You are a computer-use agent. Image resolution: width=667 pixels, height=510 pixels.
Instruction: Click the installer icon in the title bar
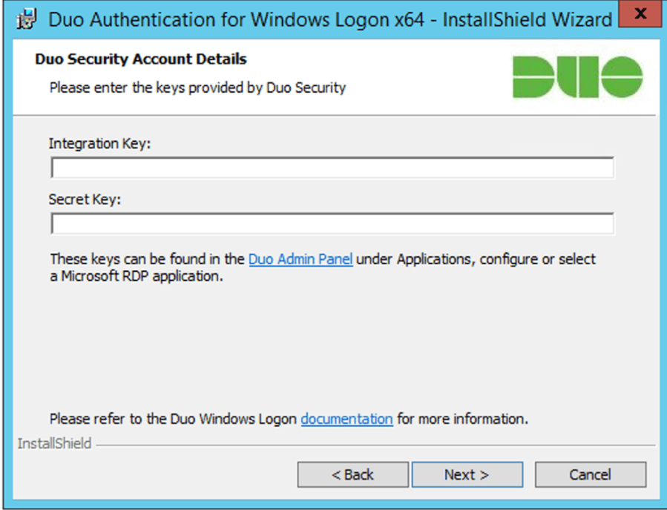(27, 19)
